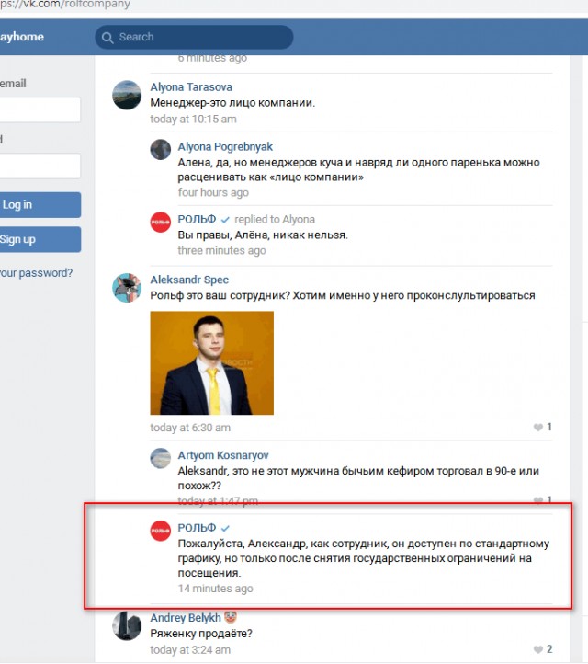The width and height of the screenshot is (588, 664).
Task: Open РОЛЬФ name link in 14 minutes ago comment
Action: click(x=197, y=528)
